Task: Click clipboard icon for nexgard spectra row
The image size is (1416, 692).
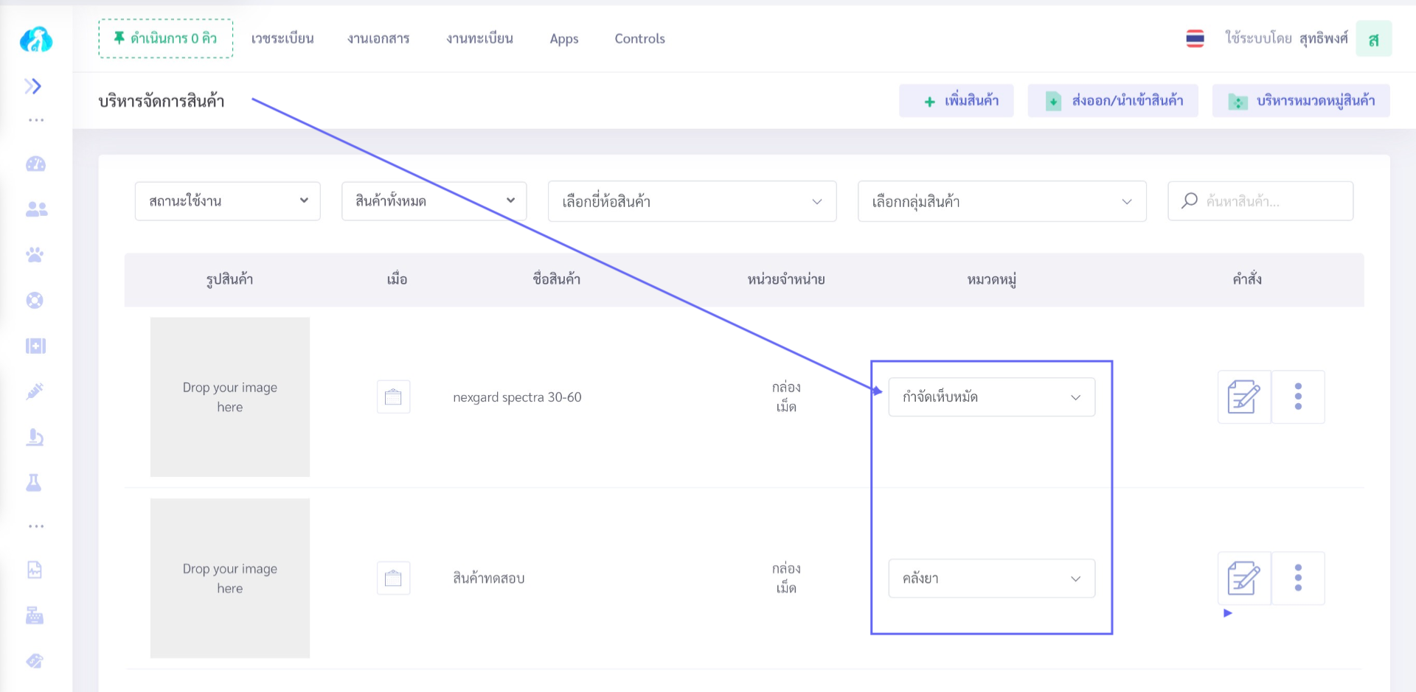Action: [x=393, y=397]
